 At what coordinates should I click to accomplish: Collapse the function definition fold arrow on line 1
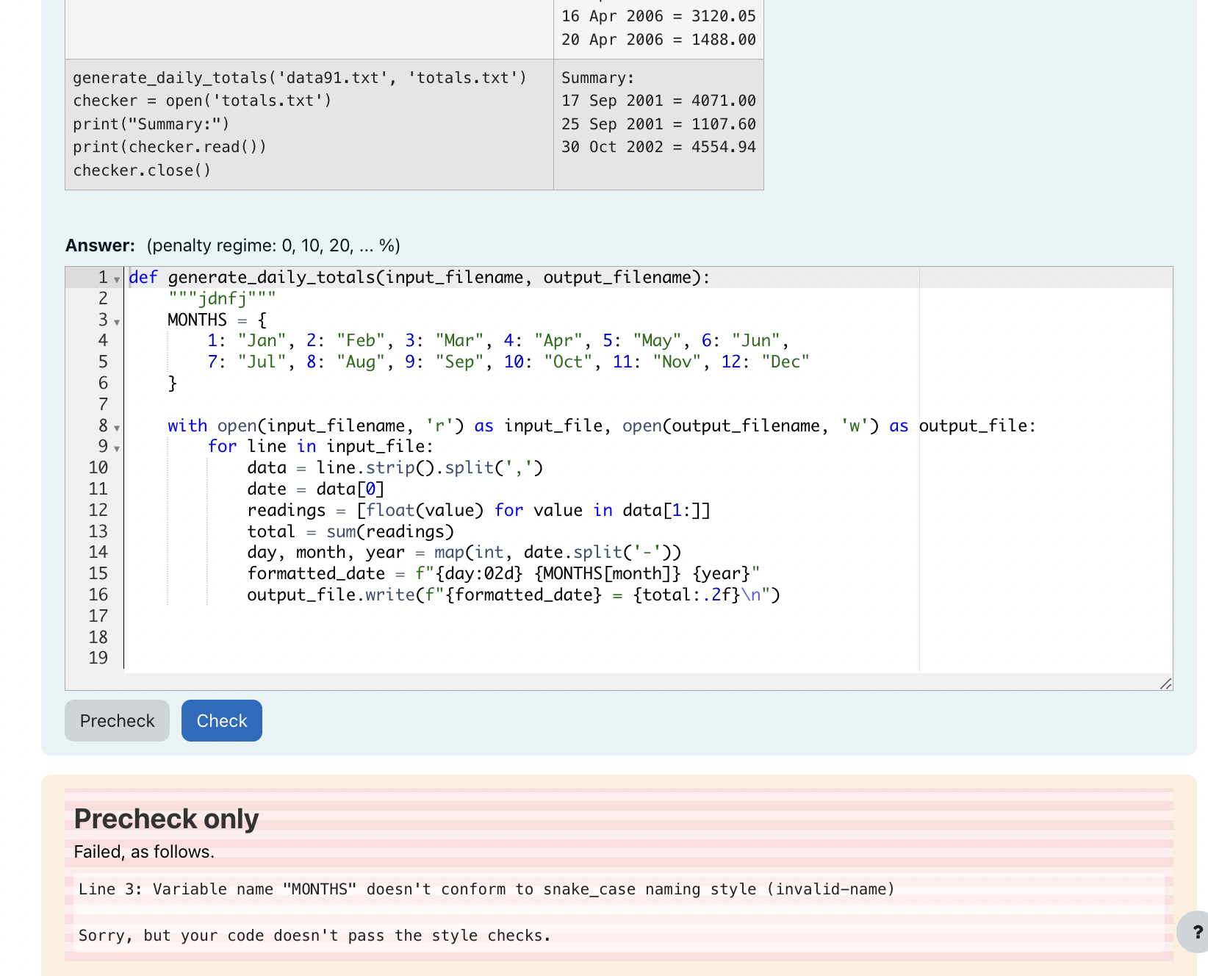(x=117, y=279)
